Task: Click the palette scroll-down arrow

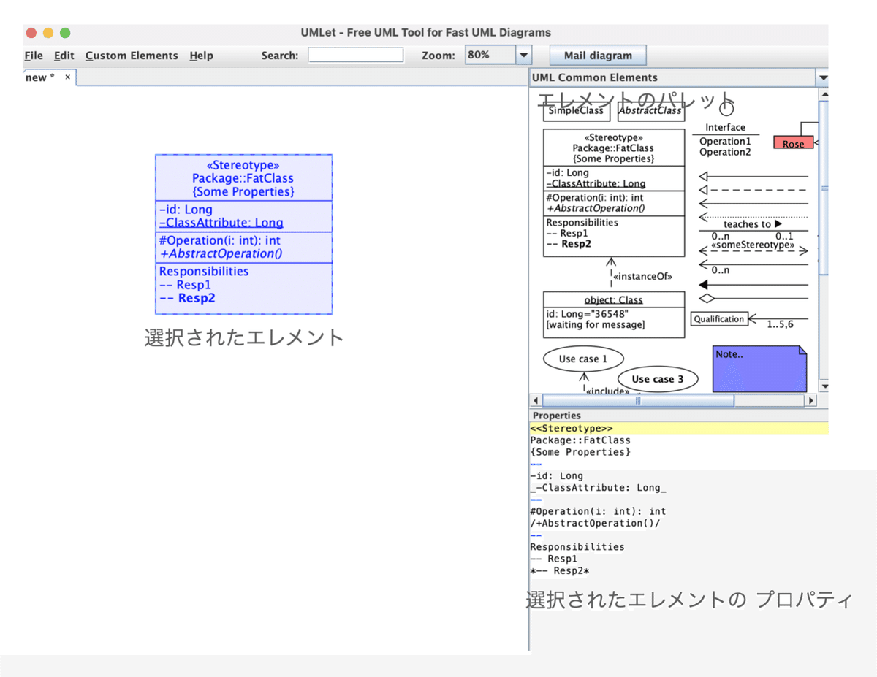Action: coord(824,386)
